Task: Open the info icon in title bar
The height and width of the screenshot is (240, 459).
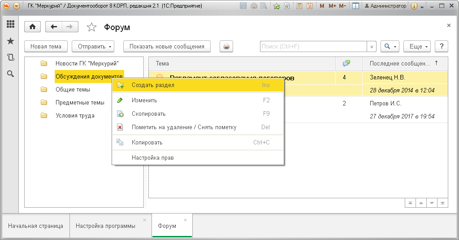Action: (x=414, y=5)
